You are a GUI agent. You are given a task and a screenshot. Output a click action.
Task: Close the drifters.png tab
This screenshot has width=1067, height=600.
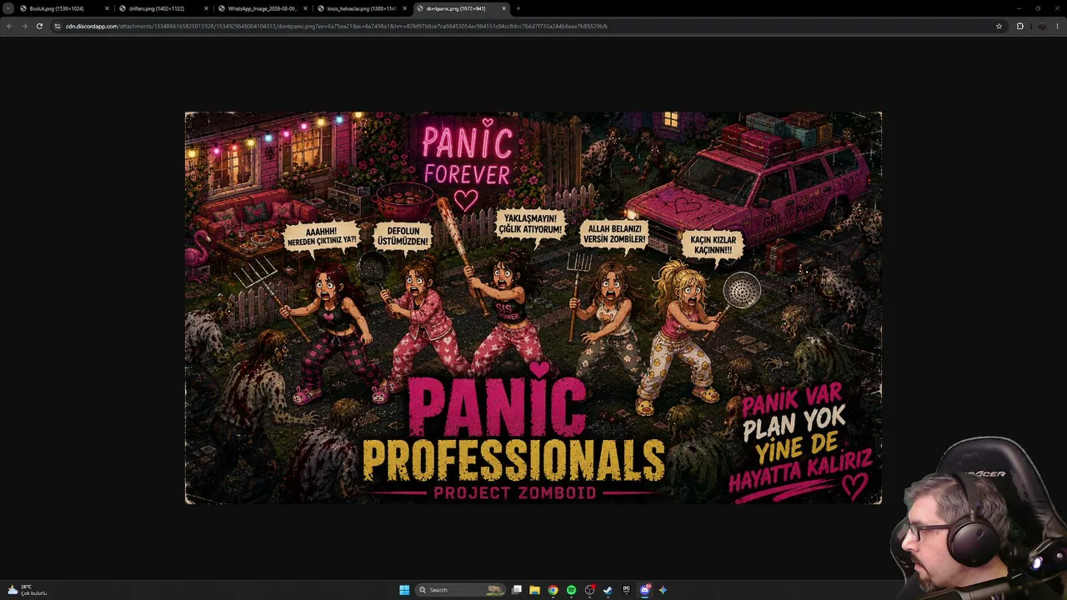pyautogui.click(x=206, y=8)
